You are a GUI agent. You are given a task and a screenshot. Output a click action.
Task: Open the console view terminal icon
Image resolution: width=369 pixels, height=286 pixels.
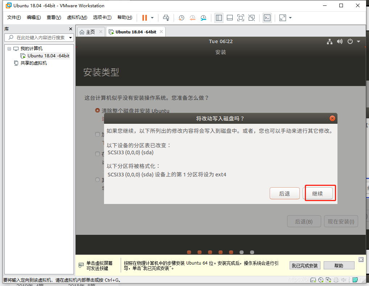tap(267, 18)
